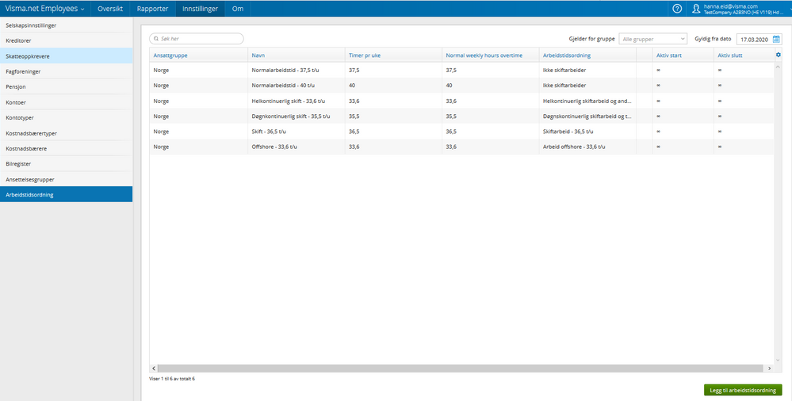Image resolution: width=792 pixels, height=401 pixels.
Task: Focus the Søk her search field
Action: pos(197,39)
